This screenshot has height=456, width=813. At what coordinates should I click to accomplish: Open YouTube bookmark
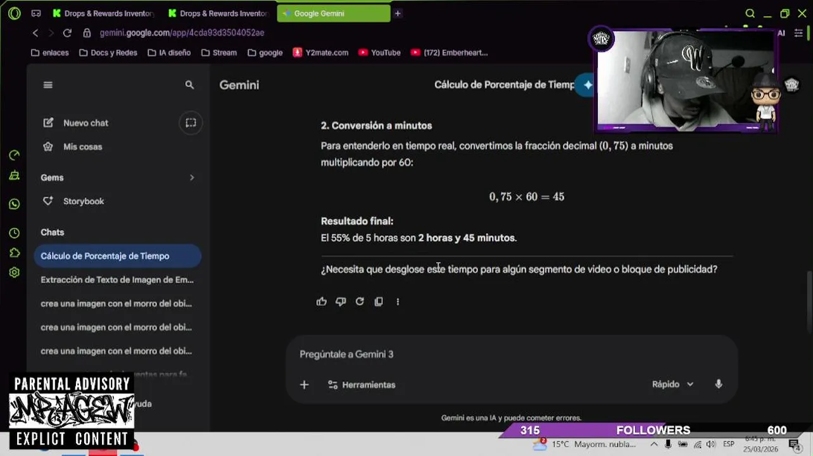pos(379,53)
